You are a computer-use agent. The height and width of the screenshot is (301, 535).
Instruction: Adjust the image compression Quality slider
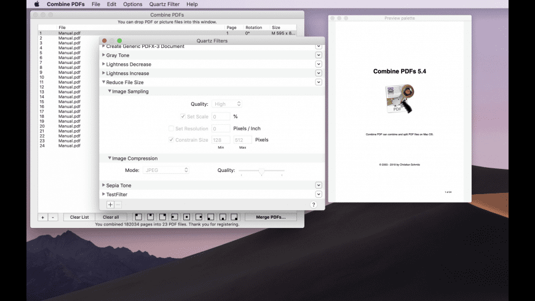(261, 171)
